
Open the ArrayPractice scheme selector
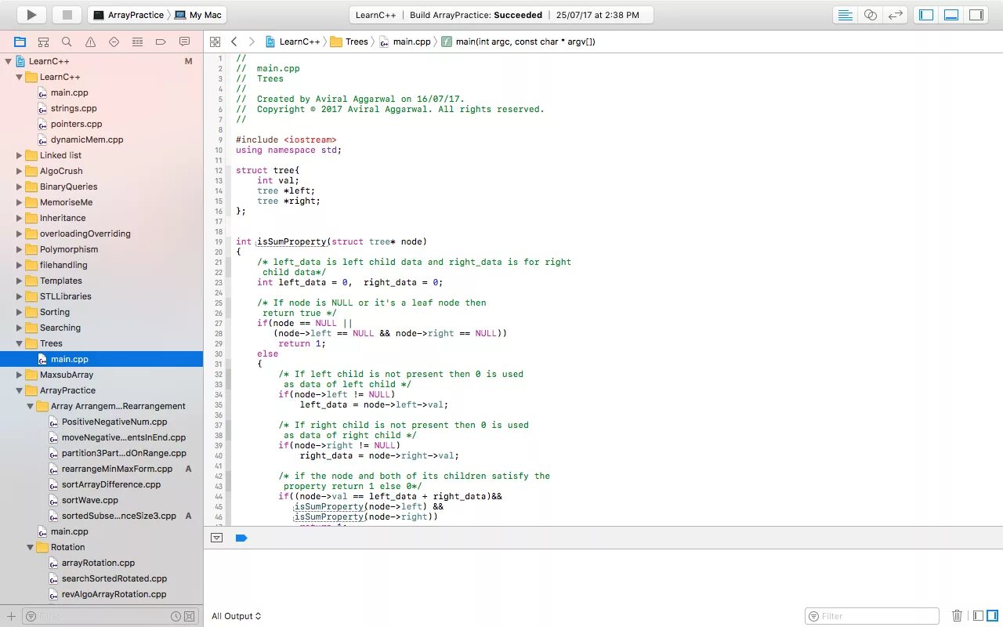coord(129,15)
